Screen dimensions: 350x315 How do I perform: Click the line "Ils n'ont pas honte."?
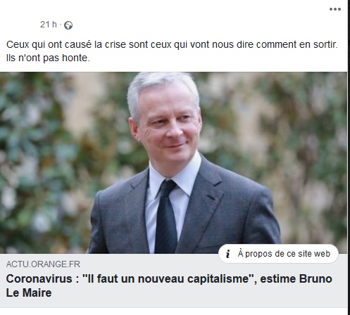coord(48,58)
